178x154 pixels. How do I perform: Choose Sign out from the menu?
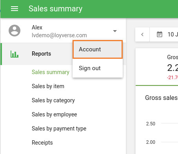98,68
